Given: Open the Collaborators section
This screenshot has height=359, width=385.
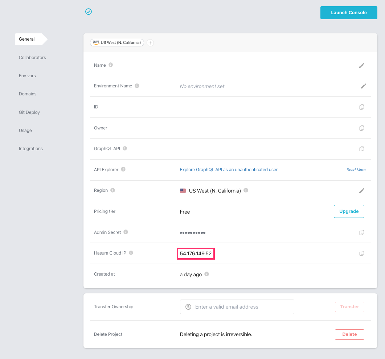Looking at the screenshot, I should [32, 57].
